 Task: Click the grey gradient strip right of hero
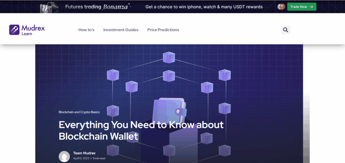306,128
